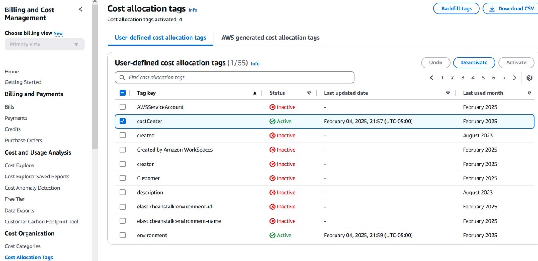Open the Primary view billing dropdown

tap(44, 44)
